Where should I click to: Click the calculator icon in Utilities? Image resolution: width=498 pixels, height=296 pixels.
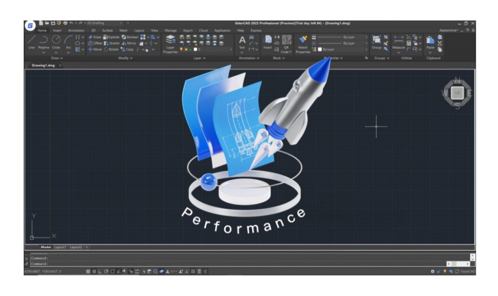click(x=409, y=43)
